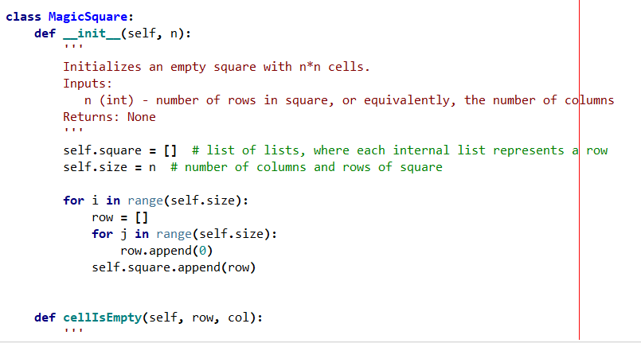Viewport: 641px width, 343px height.
Task: Click the comment "# number of columns and rows of square"
Action: [x=307, y=167]
